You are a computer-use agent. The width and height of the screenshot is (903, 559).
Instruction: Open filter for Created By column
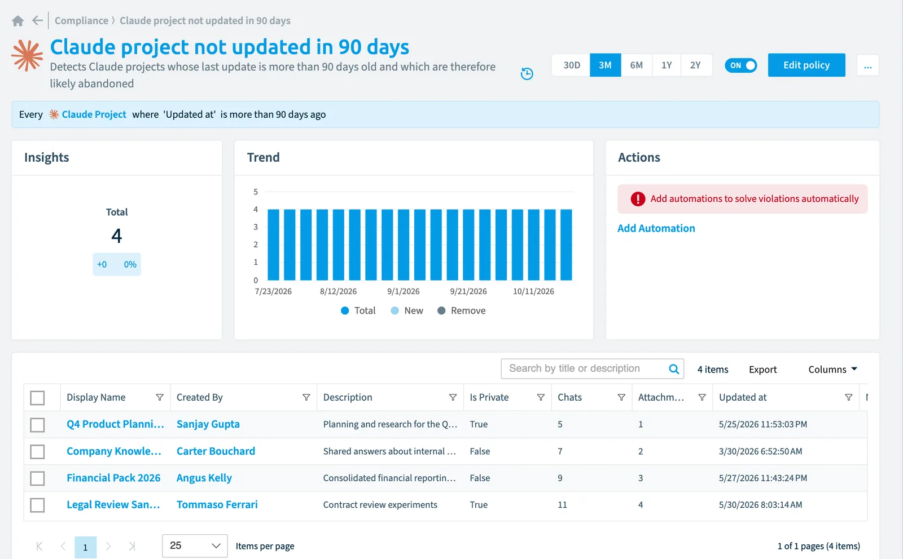[306, 397]
